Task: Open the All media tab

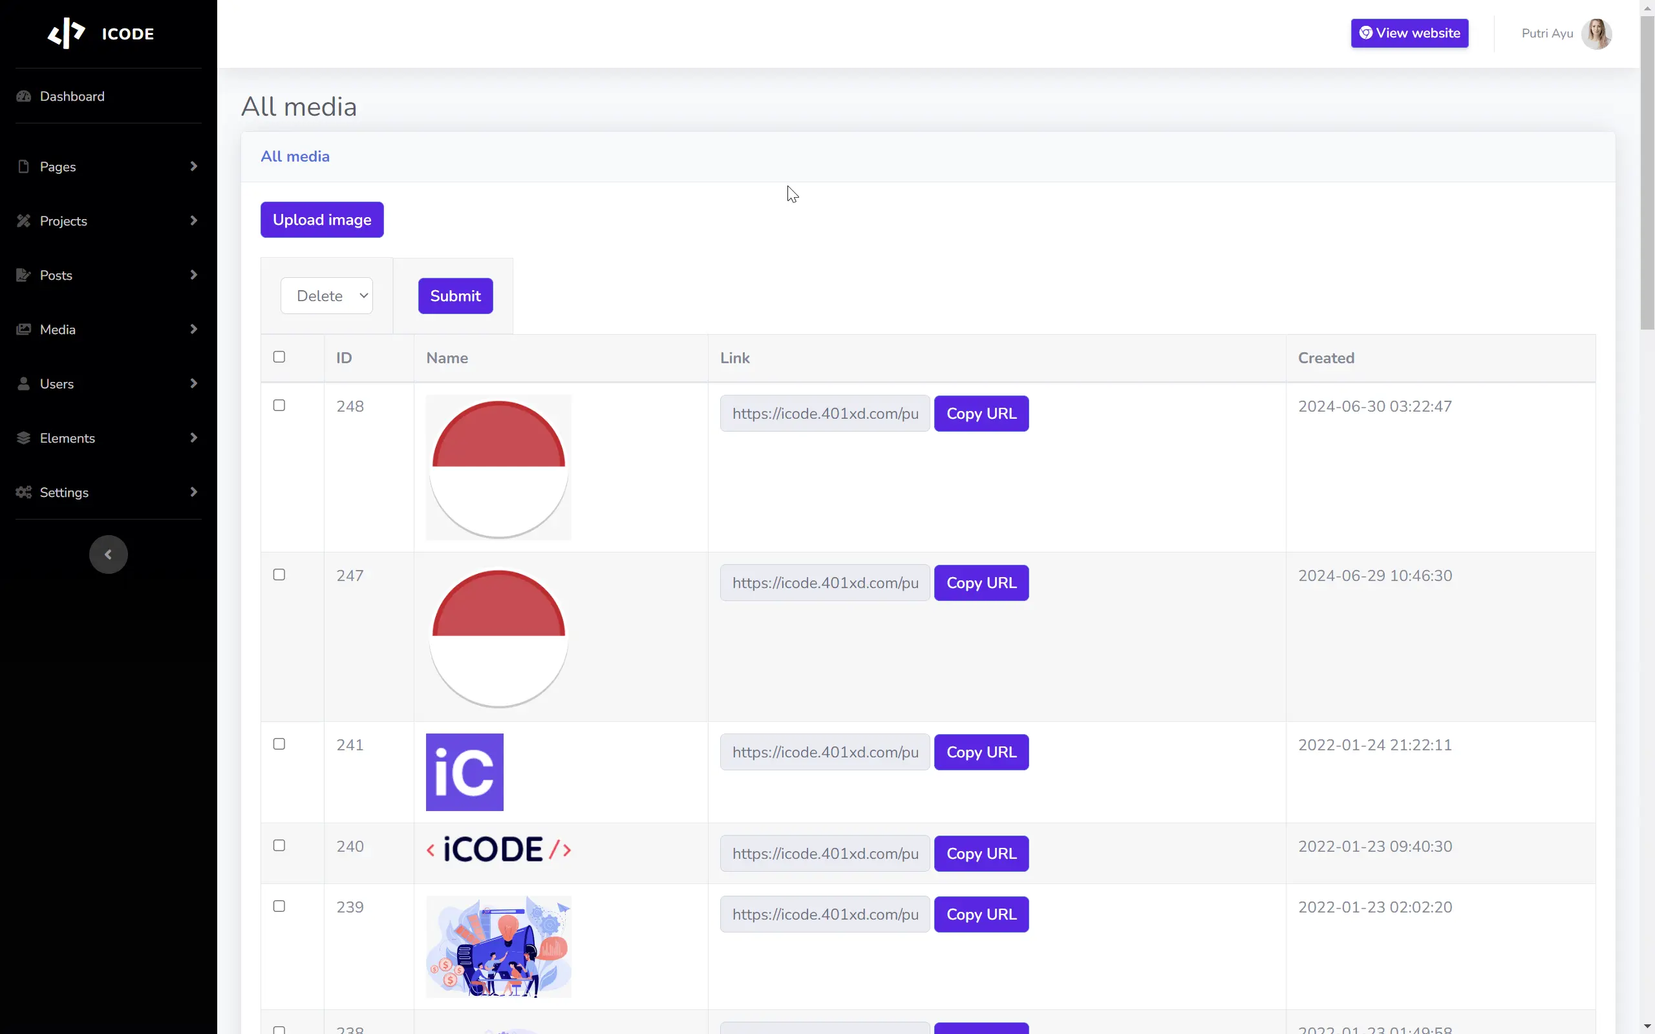Action: click(295, 156)
